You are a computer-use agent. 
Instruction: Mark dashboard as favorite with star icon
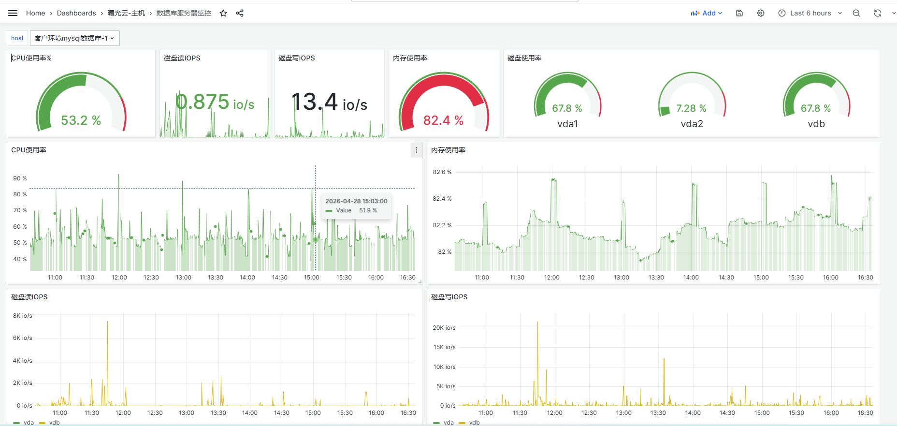pos(223,13)
